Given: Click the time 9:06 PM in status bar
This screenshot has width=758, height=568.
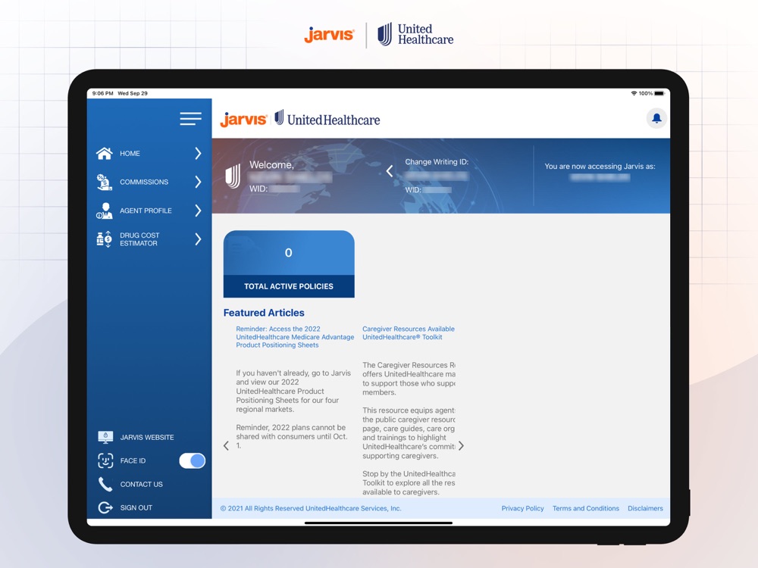Looking at the screenshot, I should pos(102,93).
